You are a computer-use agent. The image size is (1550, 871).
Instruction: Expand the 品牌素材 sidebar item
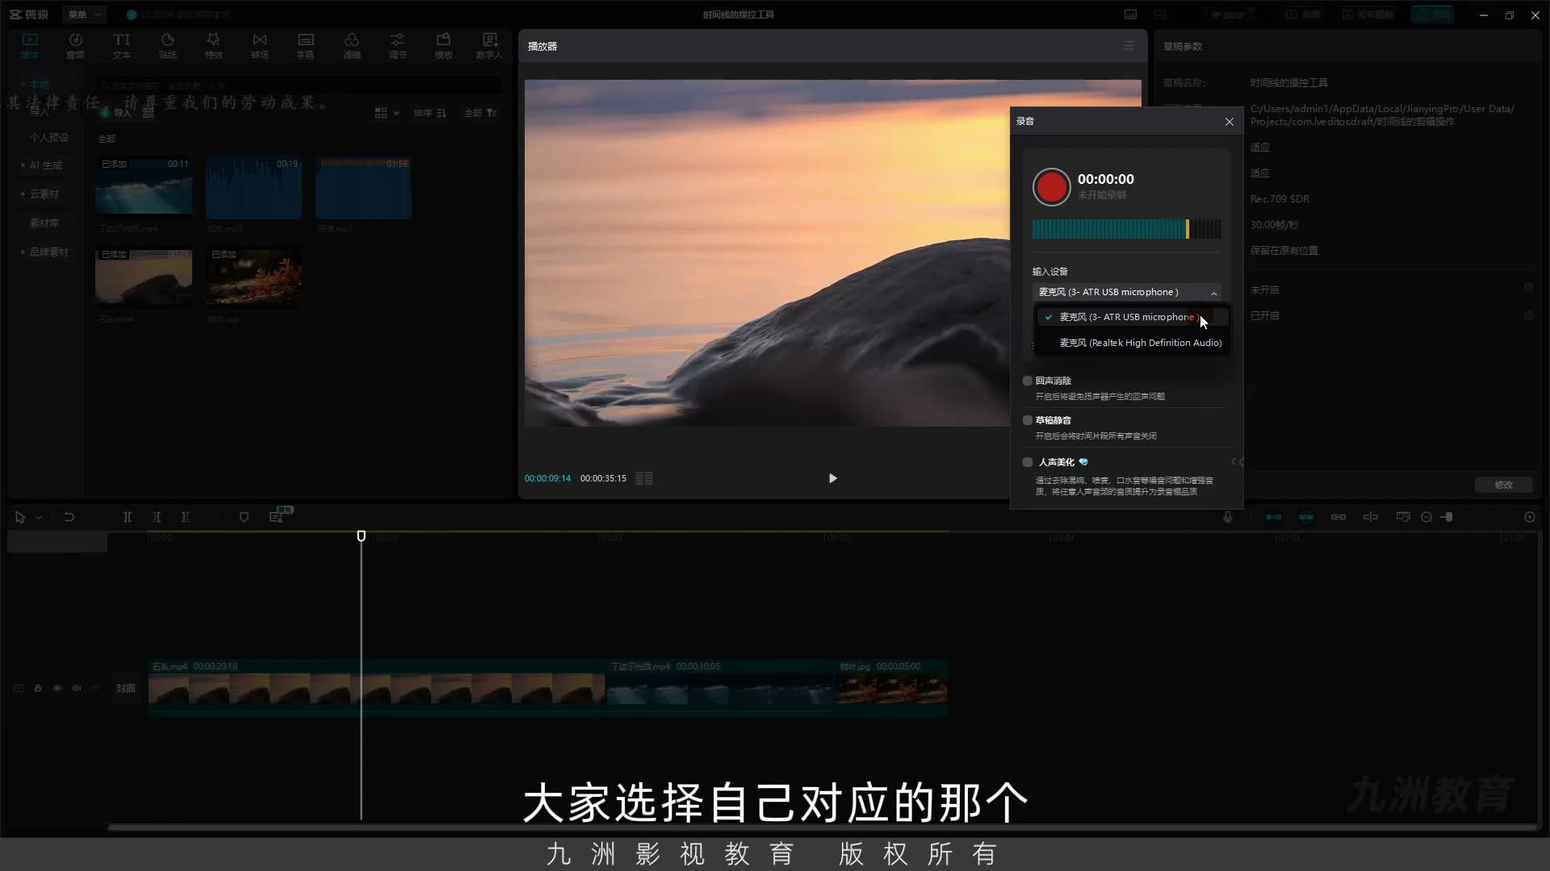[x=48, y=252]
